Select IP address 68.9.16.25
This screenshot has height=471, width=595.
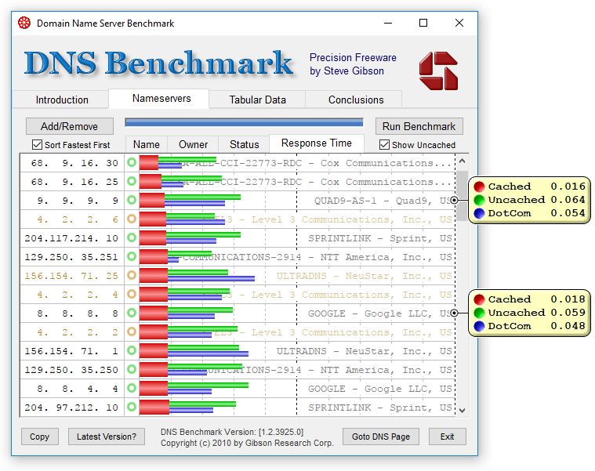[74, 182]
